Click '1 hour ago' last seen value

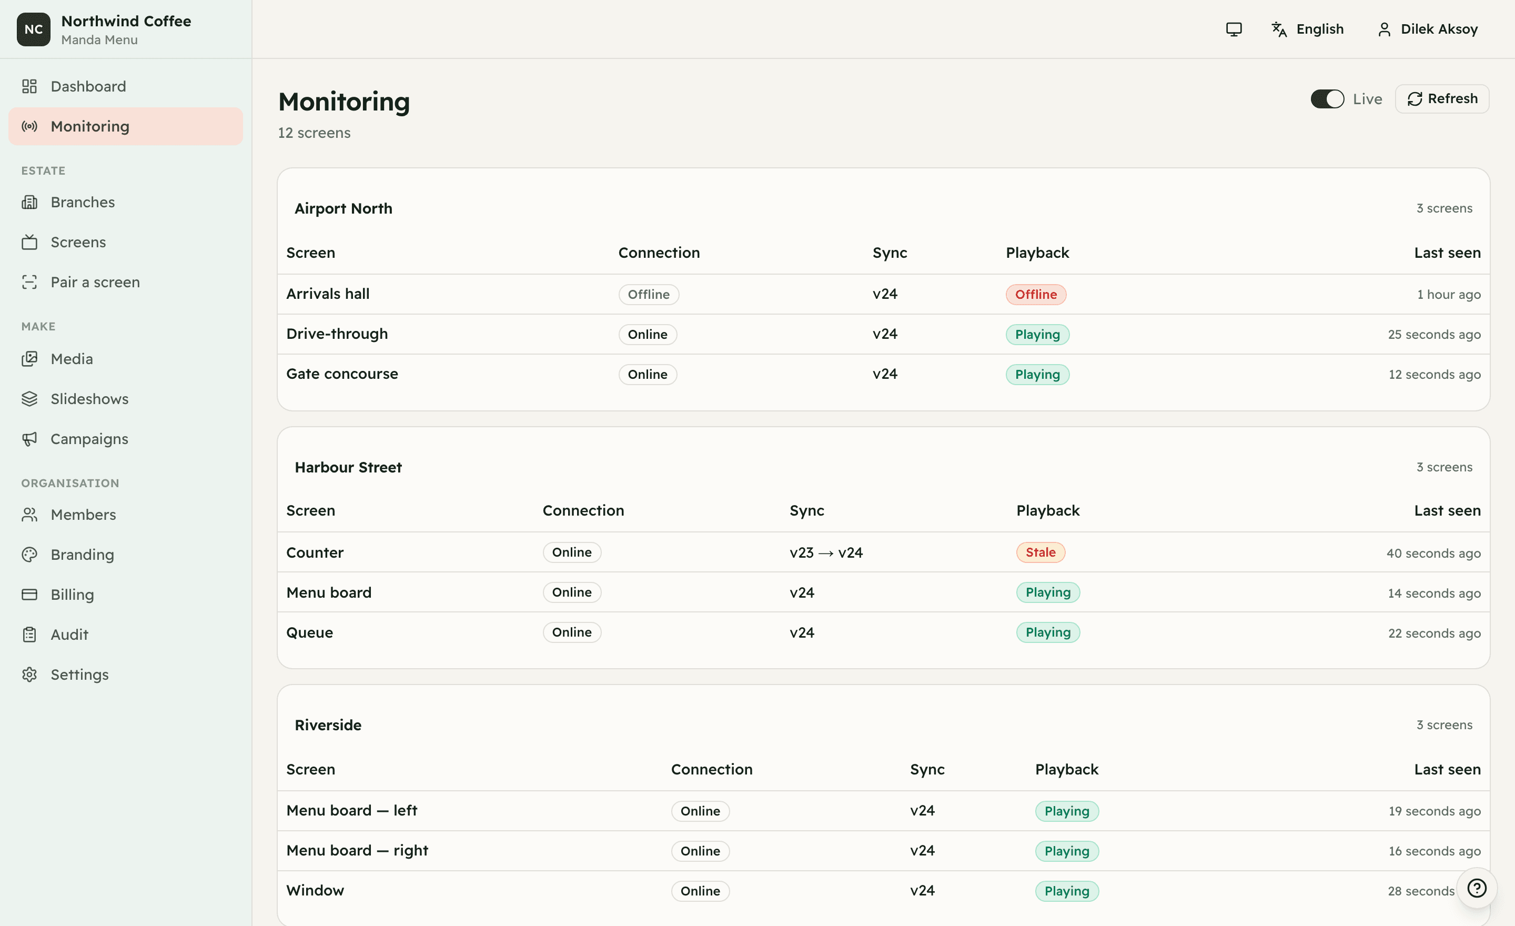1449,295
